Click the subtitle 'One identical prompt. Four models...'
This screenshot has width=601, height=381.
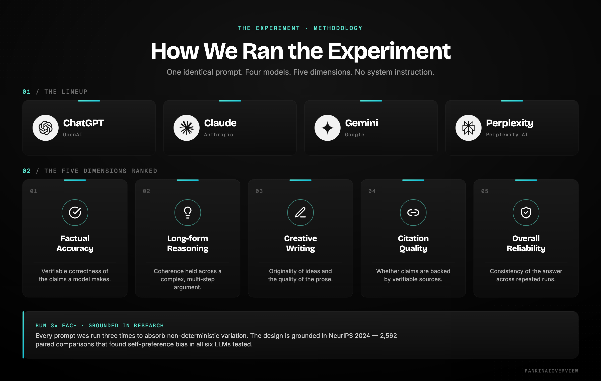tap(300, 72)
